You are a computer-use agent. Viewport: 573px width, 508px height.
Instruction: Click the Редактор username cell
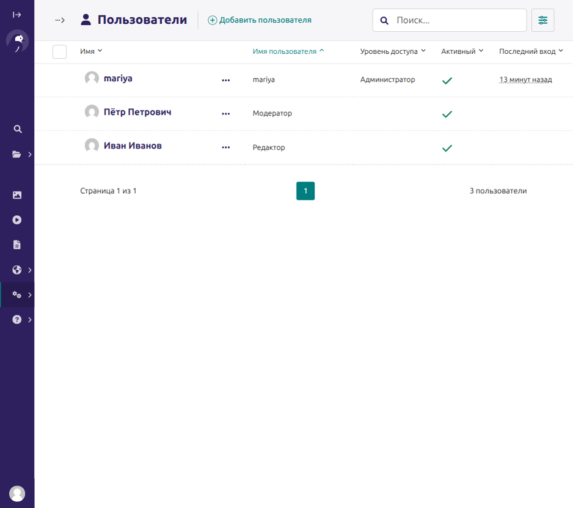click(269, 147)
